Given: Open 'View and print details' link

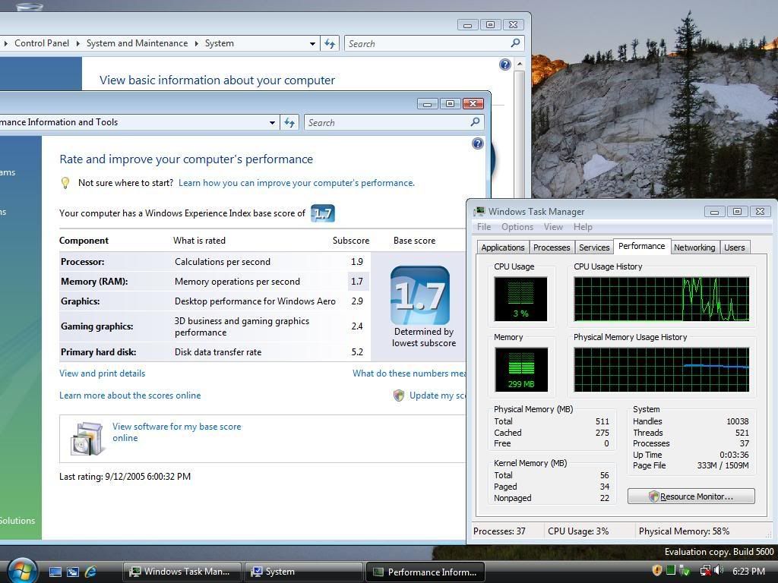Looking at the screenshot, I should point(102,373).
